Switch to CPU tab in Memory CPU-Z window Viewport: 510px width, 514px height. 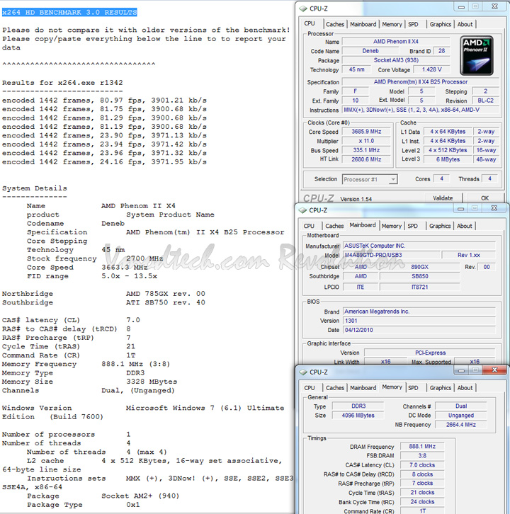[x=310, y=388]
